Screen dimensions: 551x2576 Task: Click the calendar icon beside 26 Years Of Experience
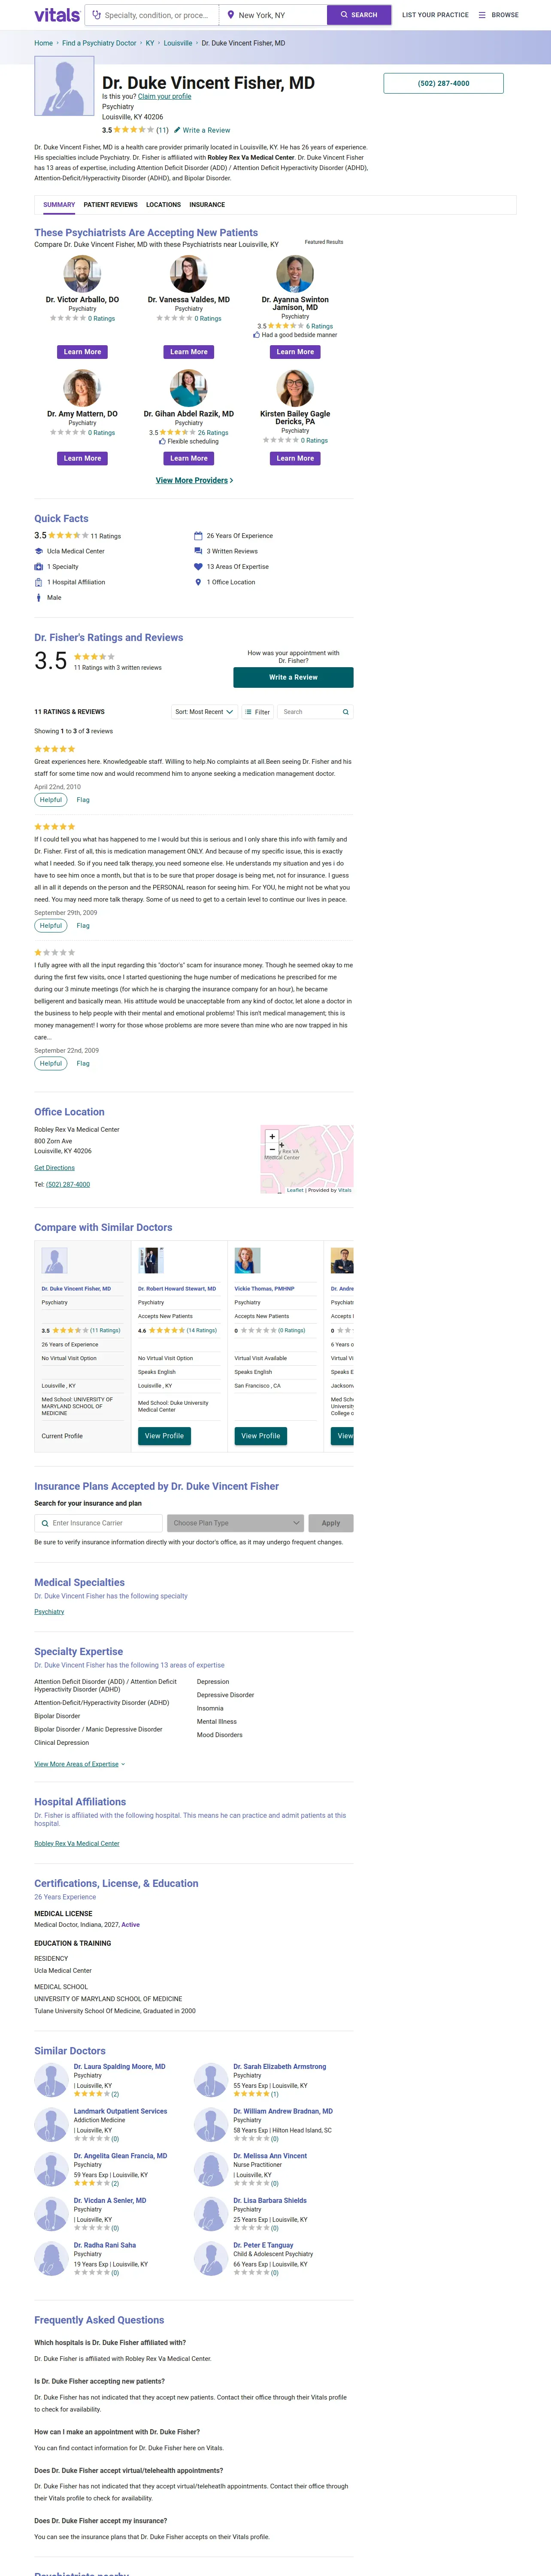198,535
